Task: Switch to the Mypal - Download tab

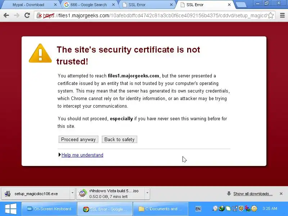Action: [x=28, y=5]
